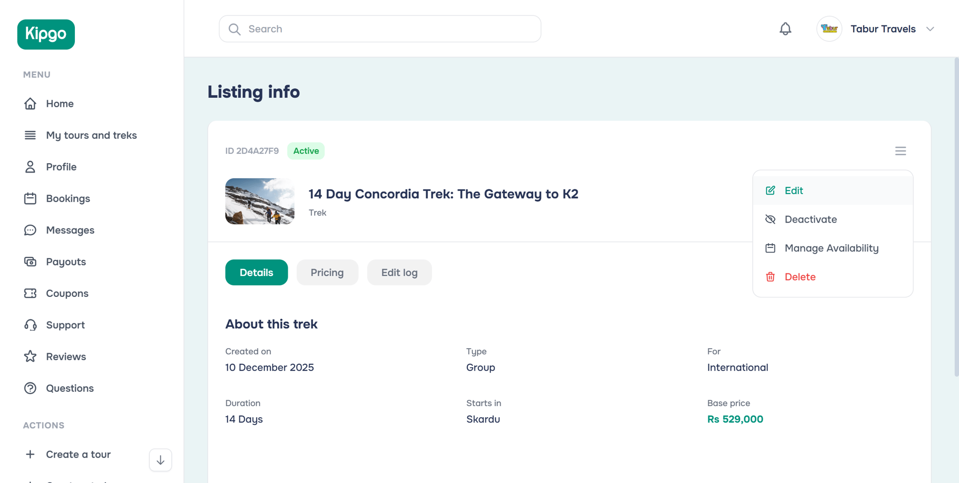Click the Support headset icon
The image size is (959, 483).
click(30, 325)
